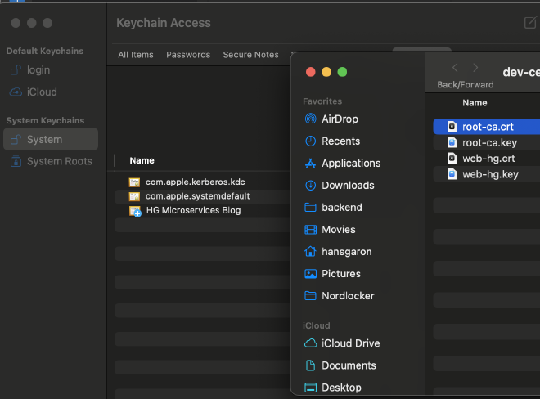Close the file dialog with red button

click(x=311, y=72)
